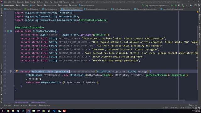Click the Spring bean gutter icon on line 11

coord(8,31)
